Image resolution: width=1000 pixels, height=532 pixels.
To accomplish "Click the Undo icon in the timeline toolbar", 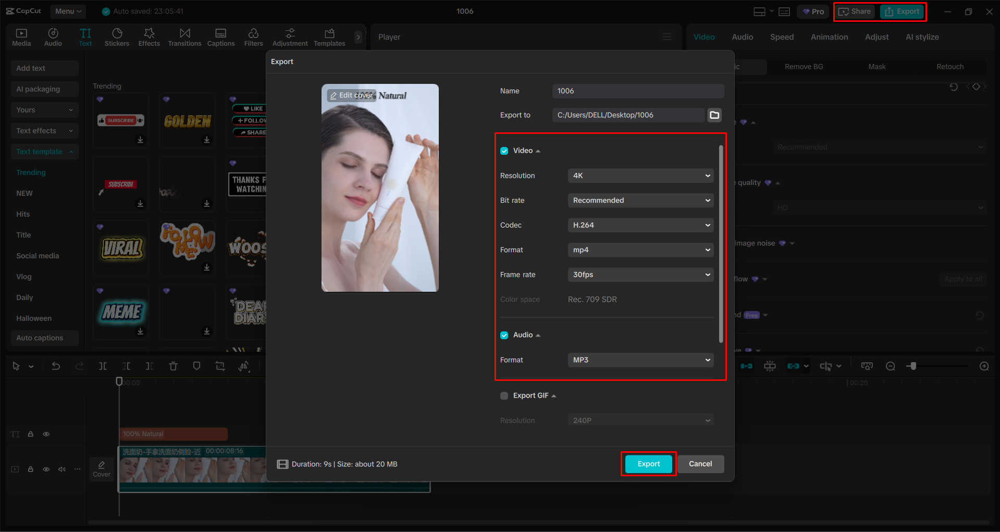I will (56, 366).
